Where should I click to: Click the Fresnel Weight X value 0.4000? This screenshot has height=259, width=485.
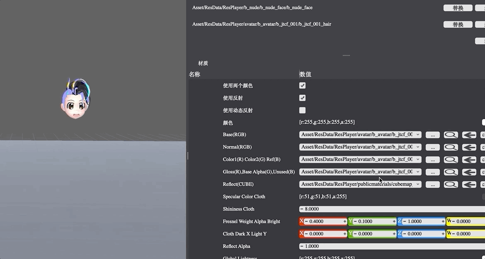pos(317,221)
